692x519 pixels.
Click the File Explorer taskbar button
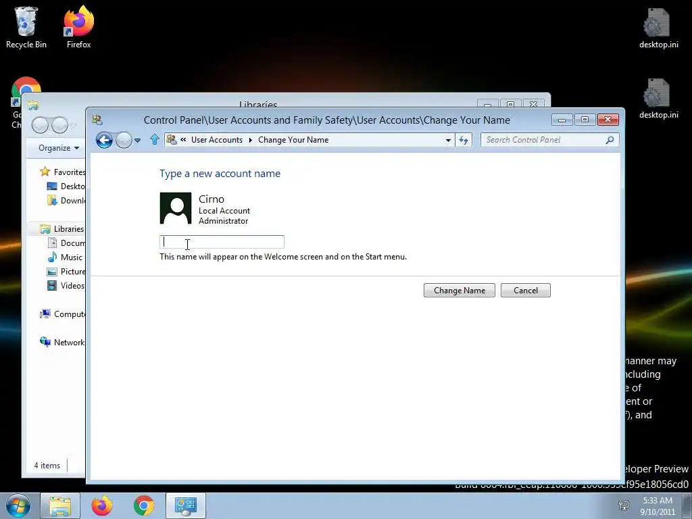60,505
